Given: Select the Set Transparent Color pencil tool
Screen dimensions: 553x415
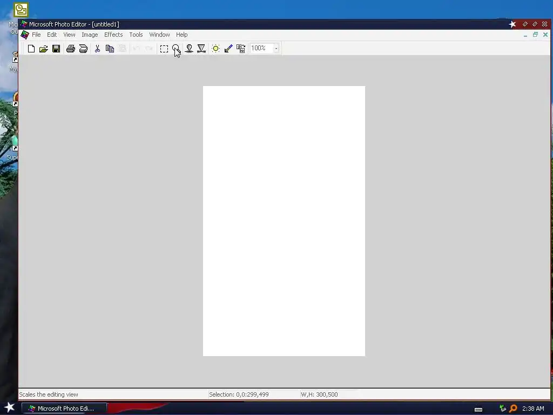Looking at the screenshot, I should point(228,49).
